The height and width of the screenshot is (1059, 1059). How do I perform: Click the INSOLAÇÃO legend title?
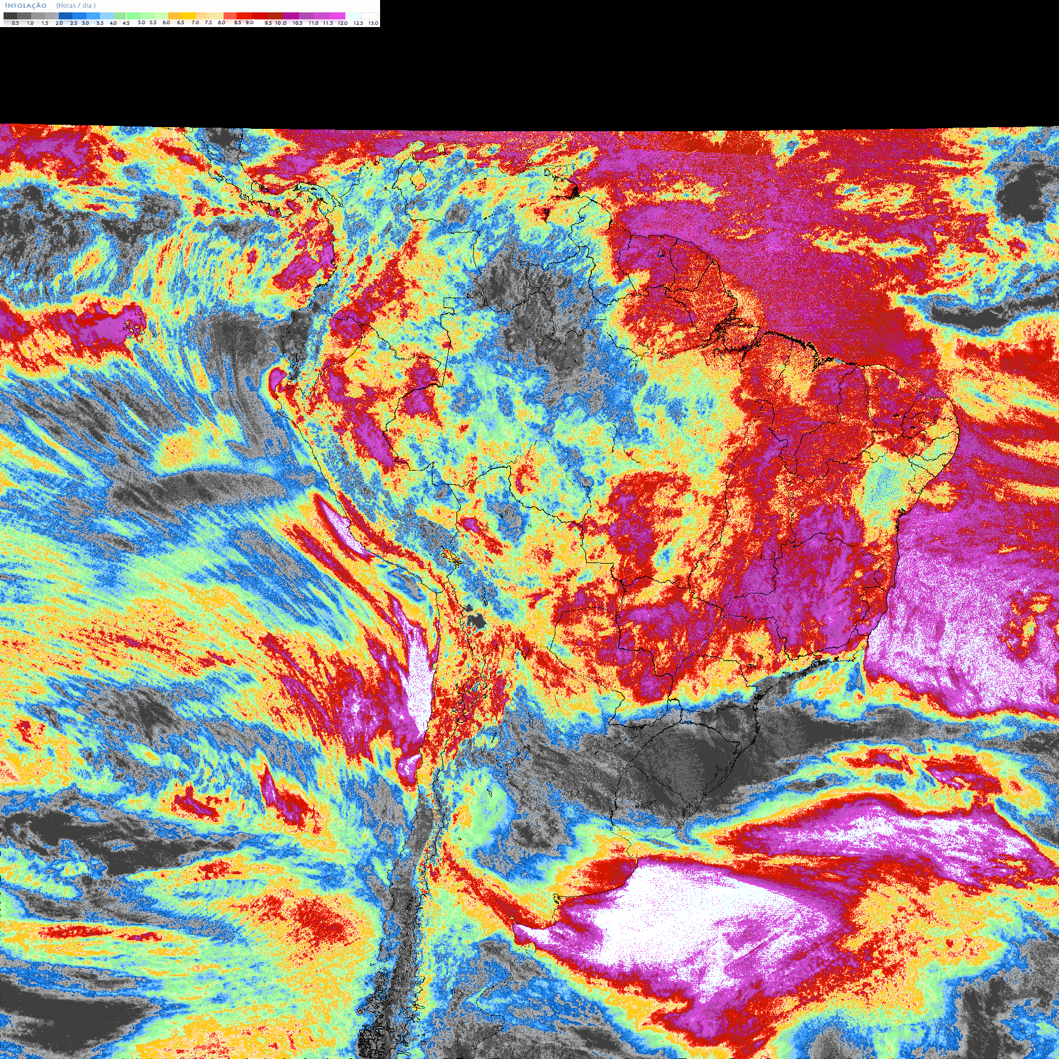coord(26,5)
